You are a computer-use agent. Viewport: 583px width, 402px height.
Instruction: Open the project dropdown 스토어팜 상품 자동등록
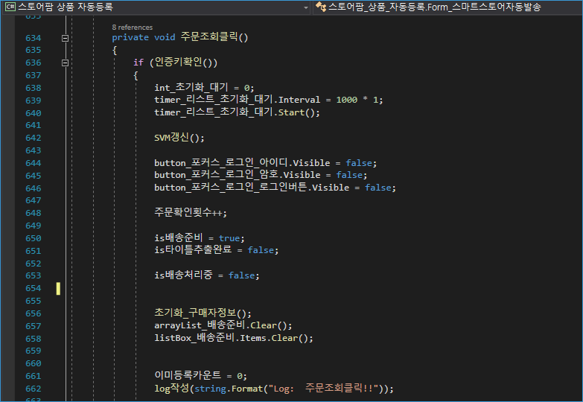click(x=156, y=7)
